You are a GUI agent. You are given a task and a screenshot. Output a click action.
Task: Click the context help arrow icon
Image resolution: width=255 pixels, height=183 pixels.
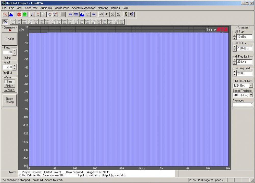[132, 14]
